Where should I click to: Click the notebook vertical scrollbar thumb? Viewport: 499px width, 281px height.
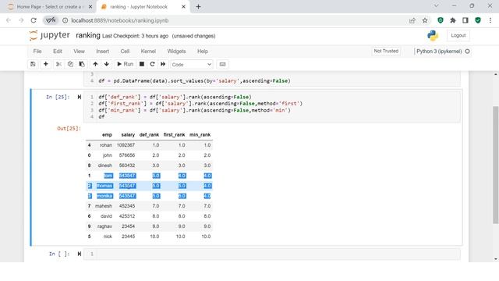pos(496,165)
